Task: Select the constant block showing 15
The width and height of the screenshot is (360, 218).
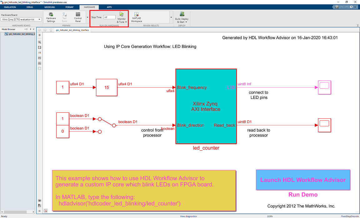Action: click(107, 87)
